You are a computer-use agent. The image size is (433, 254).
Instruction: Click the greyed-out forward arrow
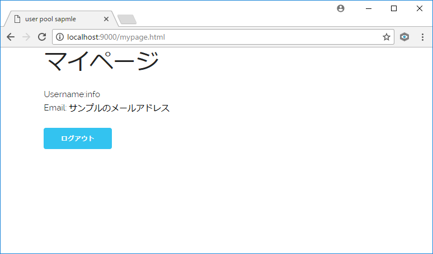click(26, 37)
